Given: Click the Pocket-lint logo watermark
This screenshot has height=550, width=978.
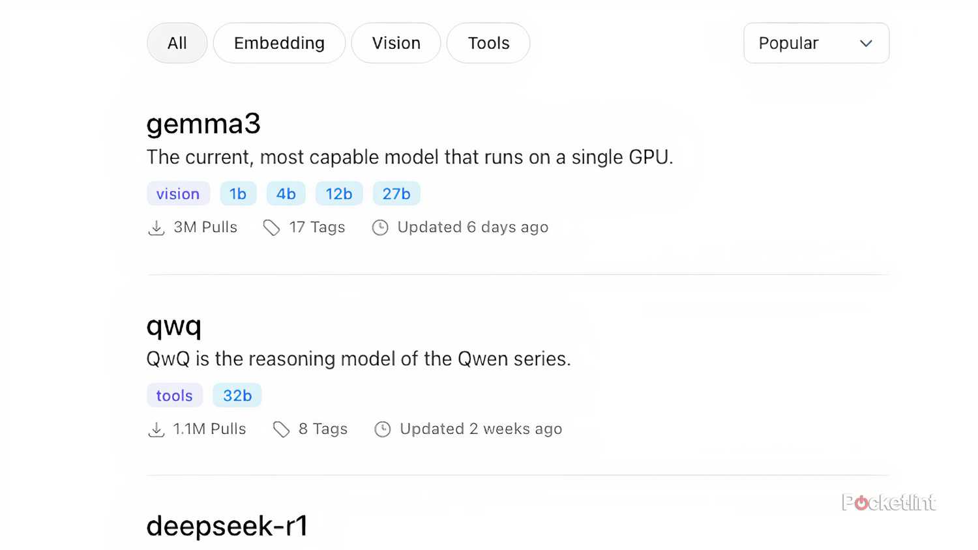Looking at the screenshot, I should [889, 502].
